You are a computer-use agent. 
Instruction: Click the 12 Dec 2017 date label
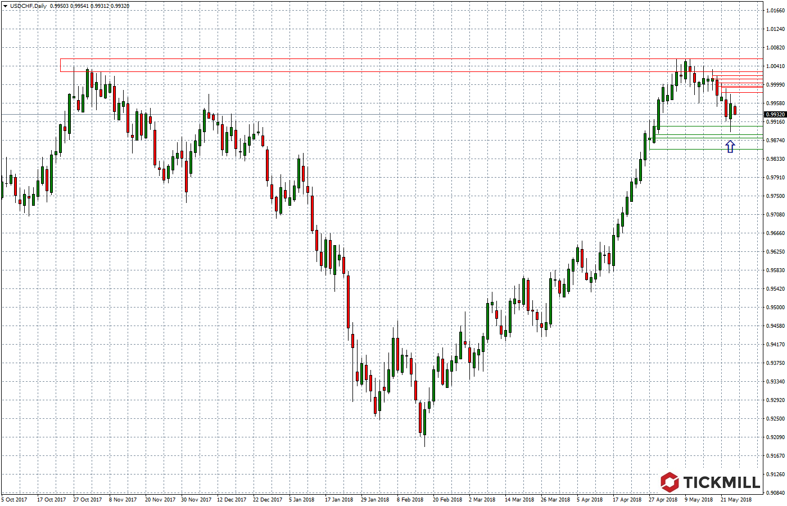pyautogui.click(x=232, y=499)
